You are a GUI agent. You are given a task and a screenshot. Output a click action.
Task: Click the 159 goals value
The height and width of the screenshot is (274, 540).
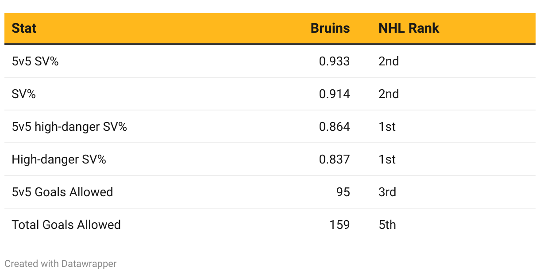tap(339, 225)
